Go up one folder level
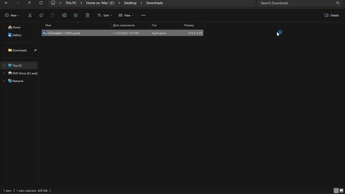The image size is (345, 194). (29, 3)
